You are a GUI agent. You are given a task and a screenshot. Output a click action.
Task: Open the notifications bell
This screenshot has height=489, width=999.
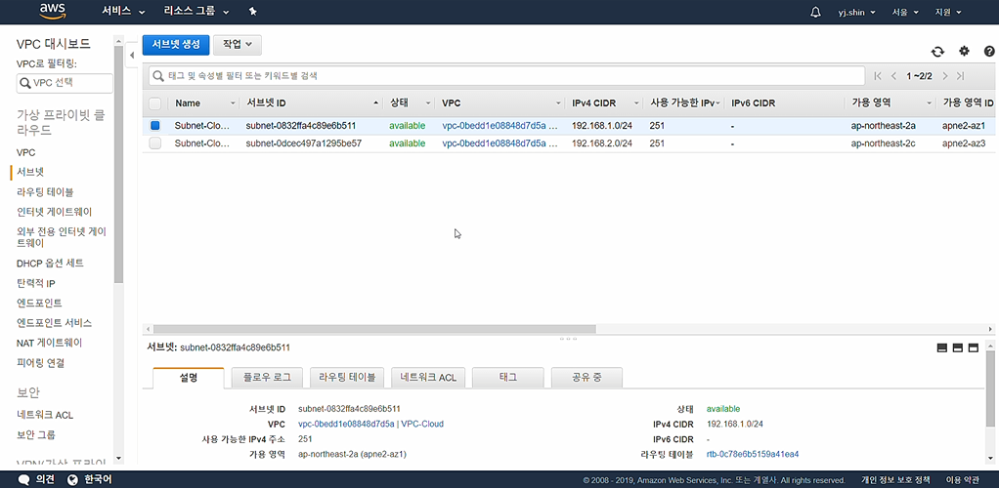click(815, 12)
